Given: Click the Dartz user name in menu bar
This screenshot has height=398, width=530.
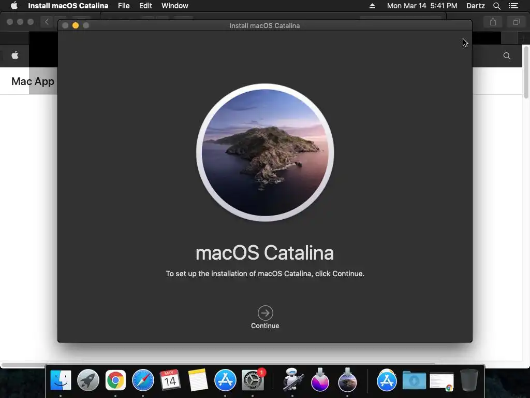Looking at the screenshot, I should click(475, 6).
